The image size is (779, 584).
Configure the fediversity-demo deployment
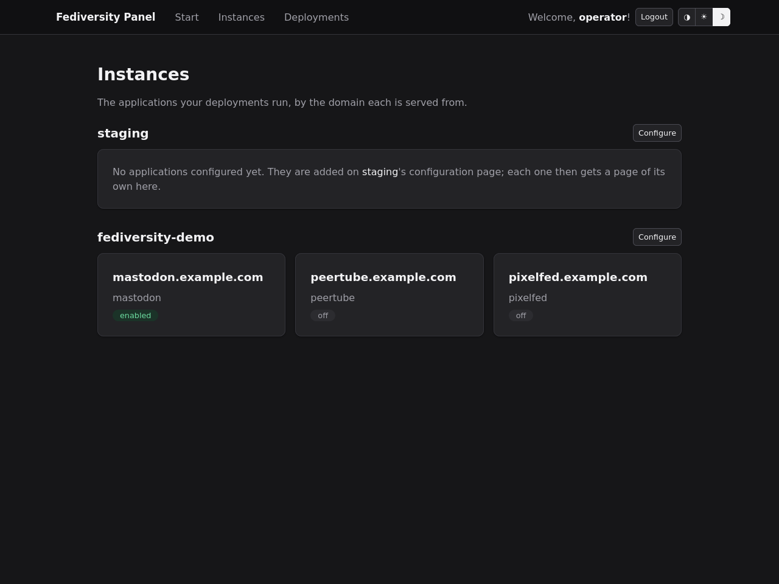(x=657, y=237)
